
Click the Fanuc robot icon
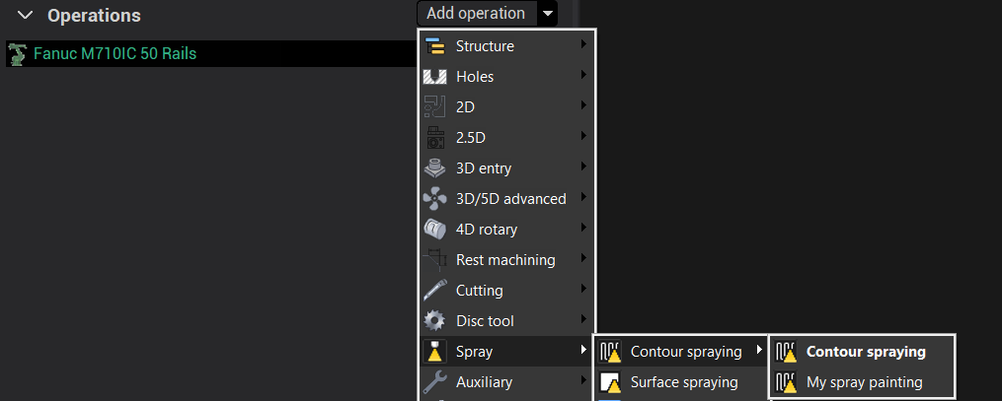(x=17, y=54)
